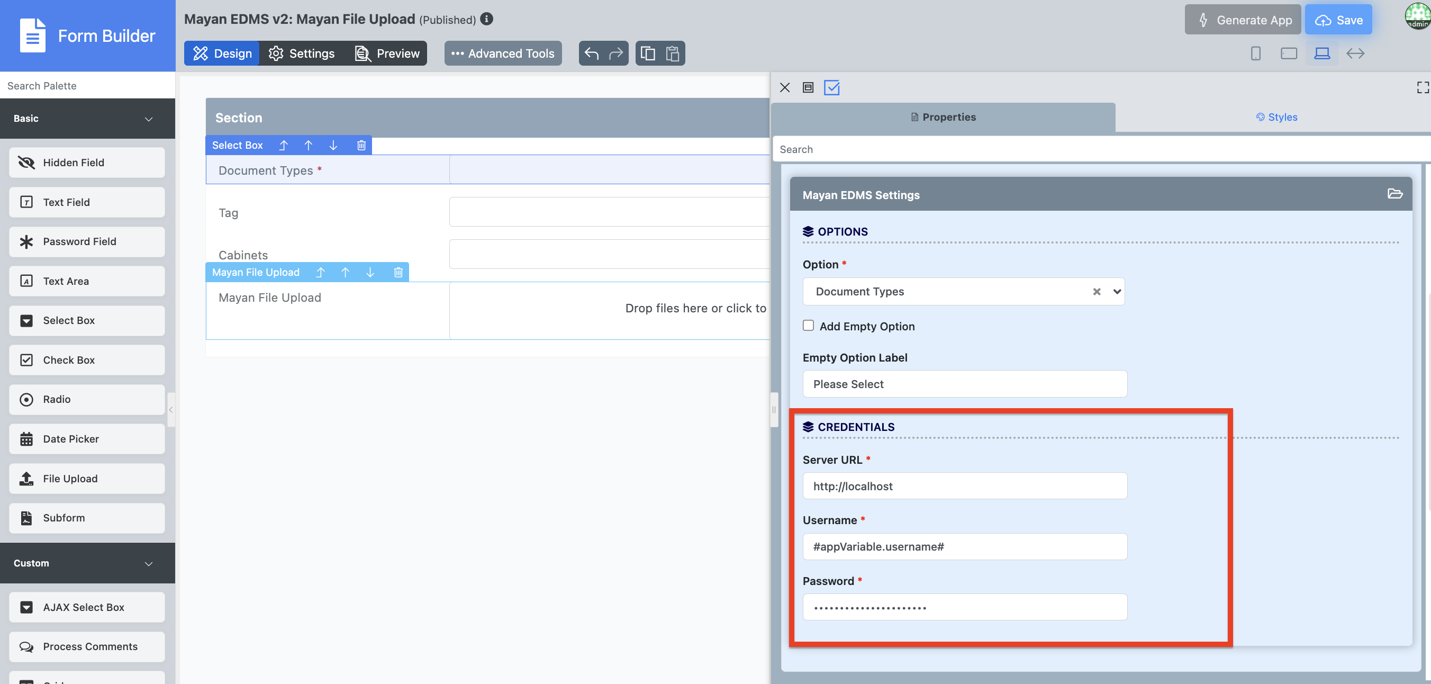The image size is (1431, 684).
Task: Click the Server URL input field
Action: click(964, 486)
